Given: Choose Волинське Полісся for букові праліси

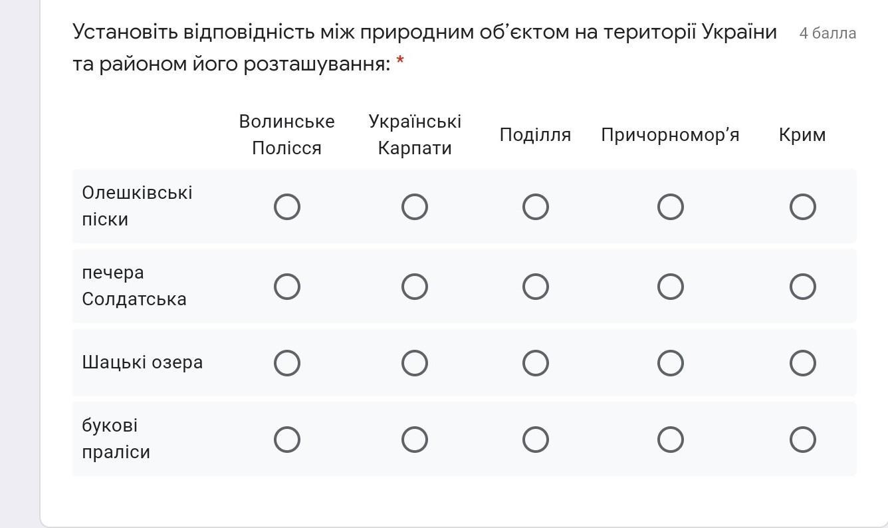Looking at the screenshot, I should pyautogui.click(x=287, y=440).
